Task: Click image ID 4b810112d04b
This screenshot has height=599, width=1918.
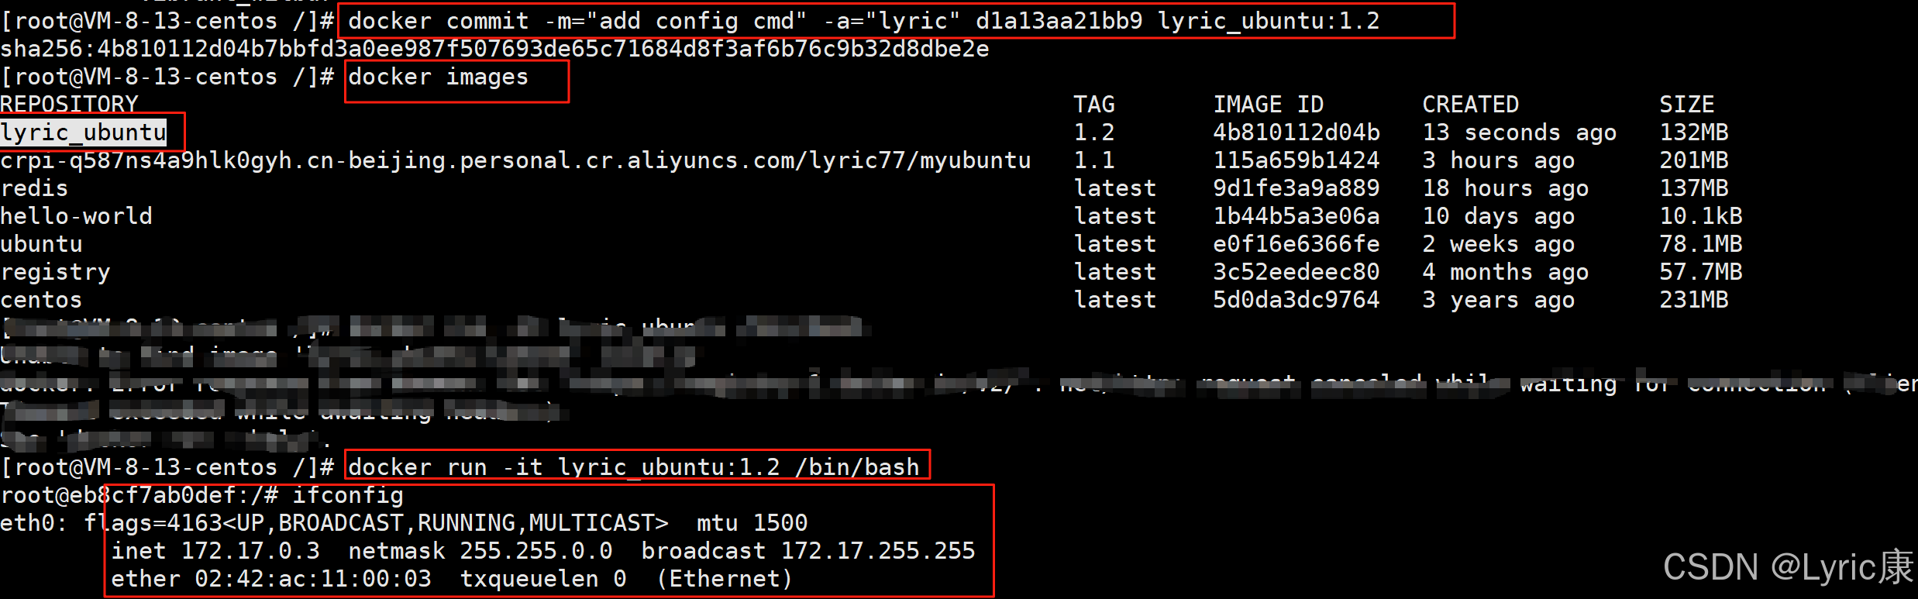Action: point(1296,133)
